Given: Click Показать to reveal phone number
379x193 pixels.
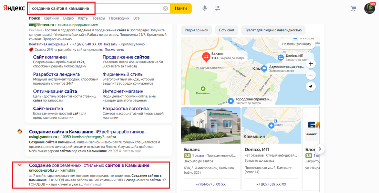Looking at the screenshot, I should pos(110,44).
